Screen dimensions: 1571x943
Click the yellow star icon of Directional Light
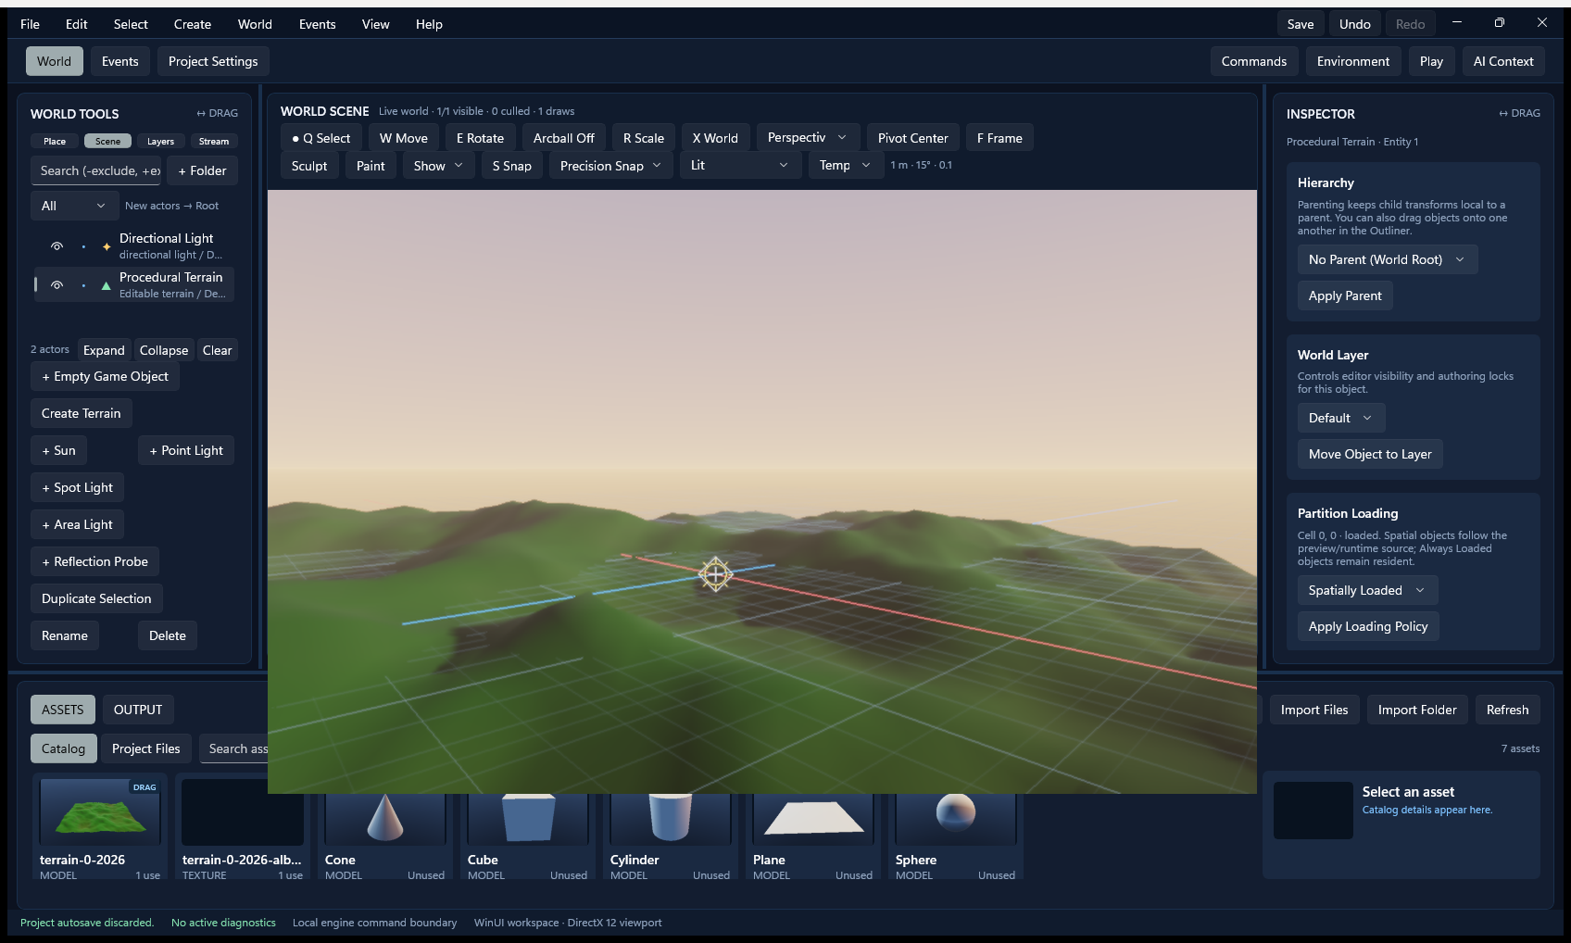[x=106, y=246]
